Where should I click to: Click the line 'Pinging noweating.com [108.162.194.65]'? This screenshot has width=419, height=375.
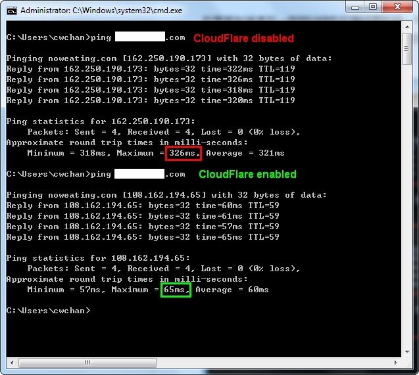tap(166, 195)
